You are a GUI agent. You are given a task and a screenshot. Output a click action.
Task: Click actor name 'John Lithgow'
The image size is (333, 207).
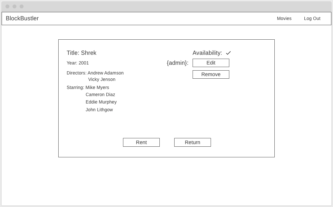click(99, 110)
